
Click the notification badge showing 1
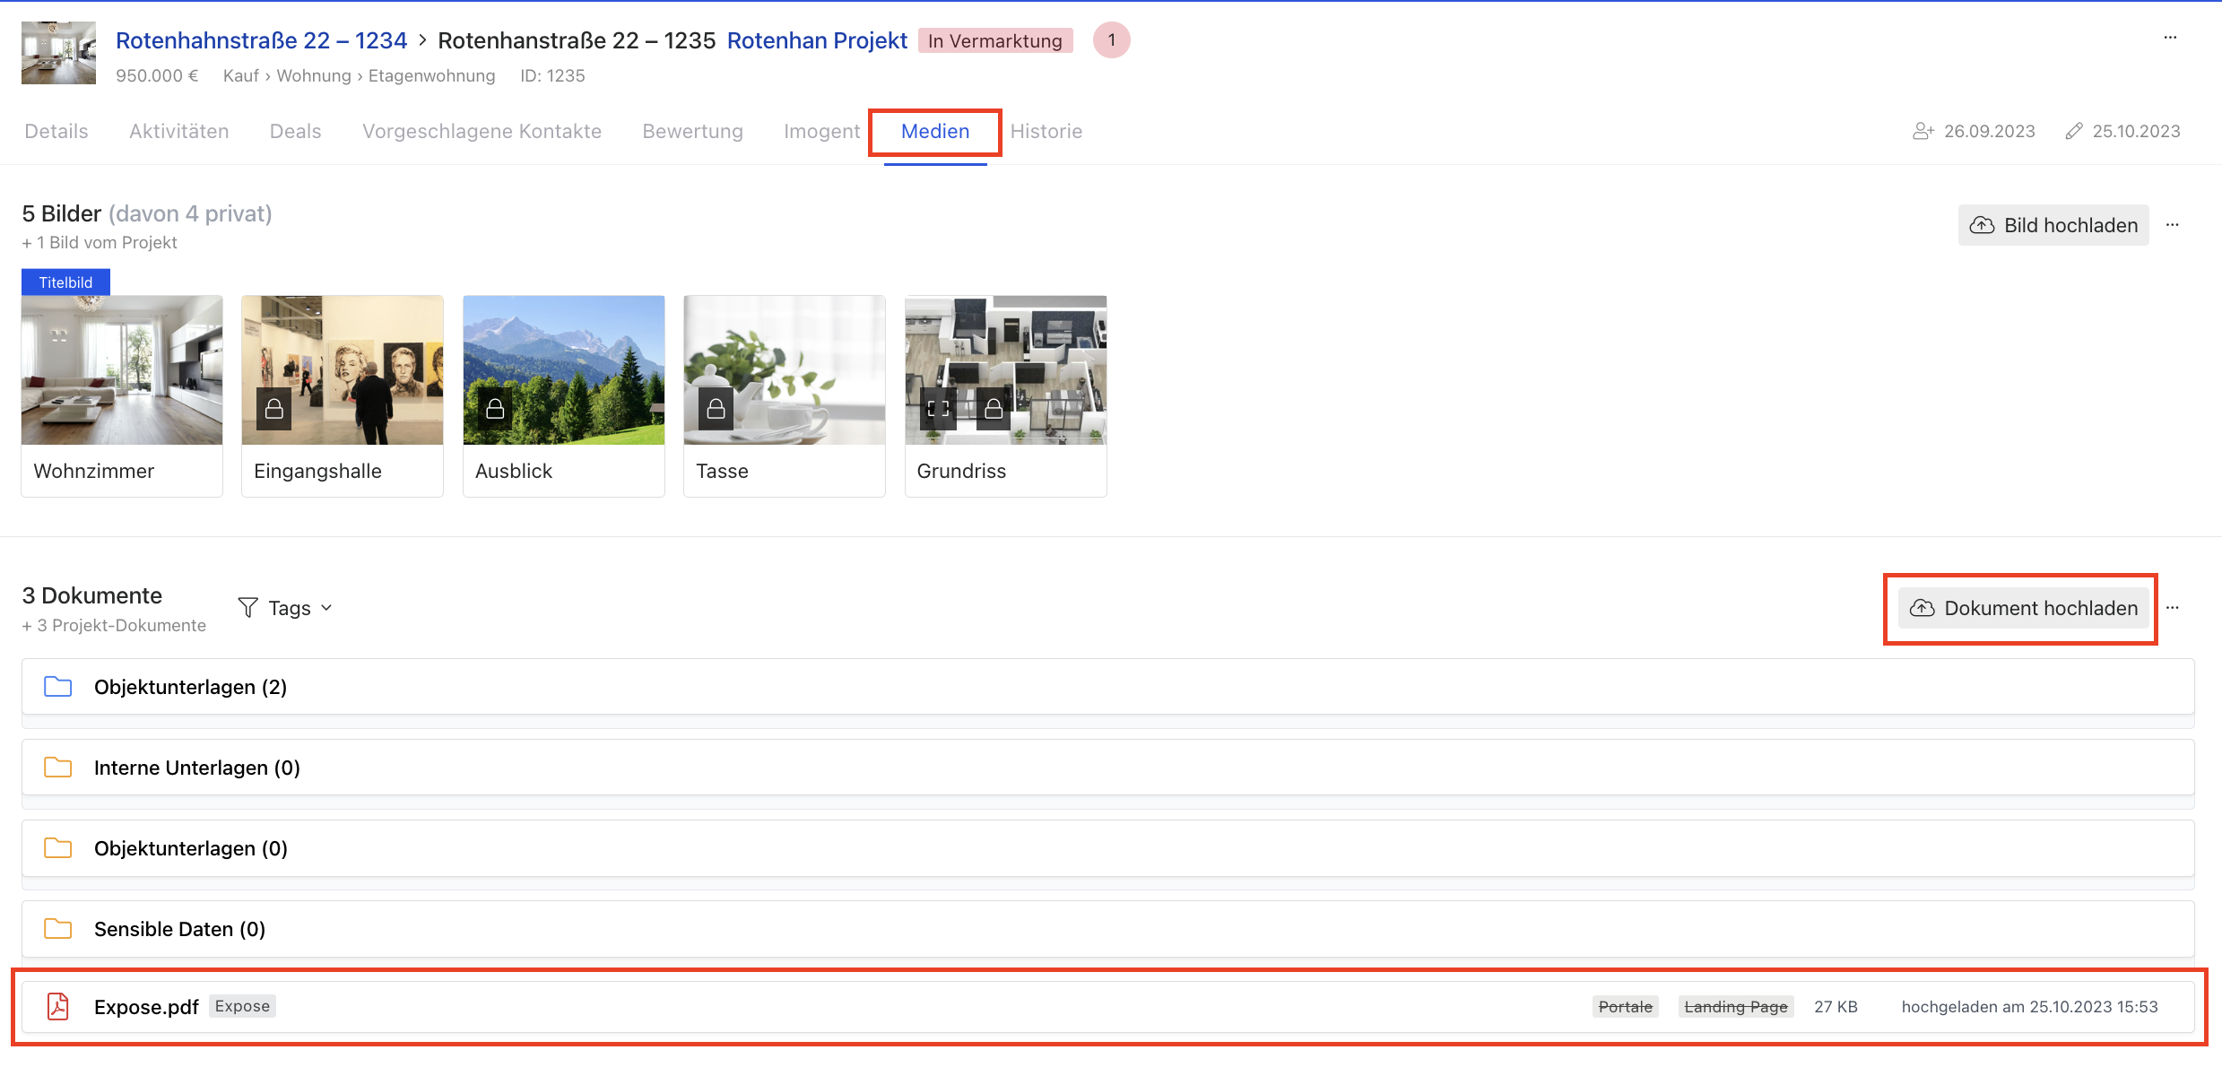[x=1111, y=40]
